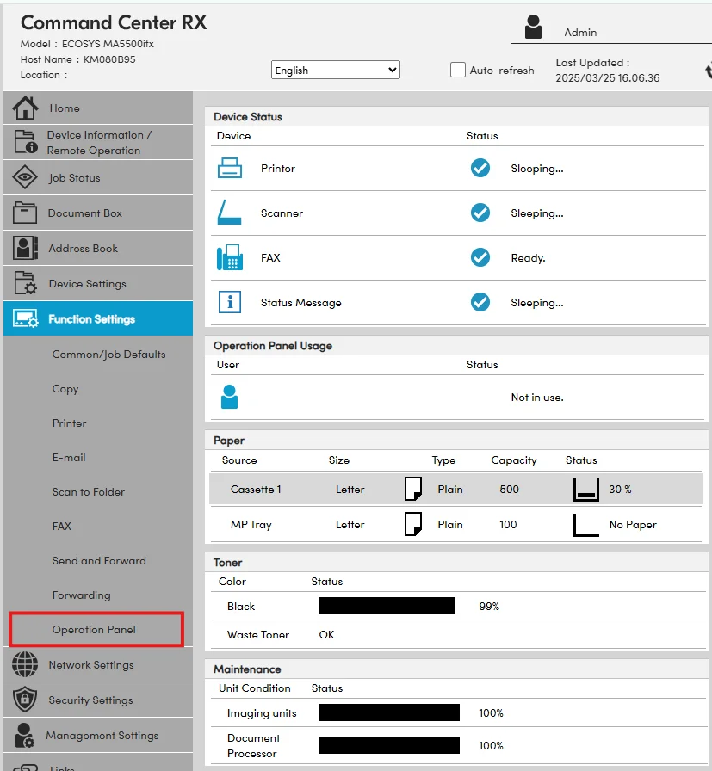Go to Scan to Folder settings
Viewport: 712px width, 771px height.
pyautogui.click(x=89, y=492)
